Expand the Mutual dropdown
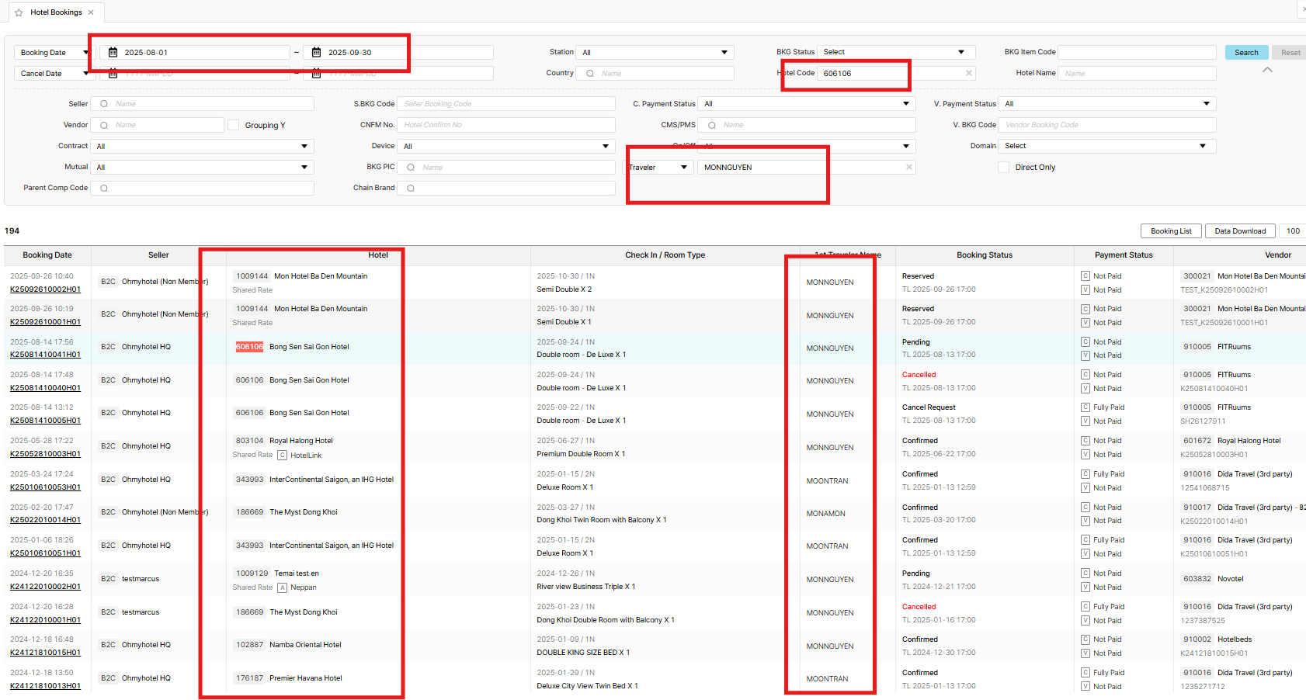Screen dimensions: 1306x700 coord(202,167)
